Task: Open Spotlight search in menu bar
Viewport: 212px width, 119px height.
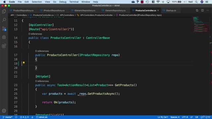Action: 196,2
